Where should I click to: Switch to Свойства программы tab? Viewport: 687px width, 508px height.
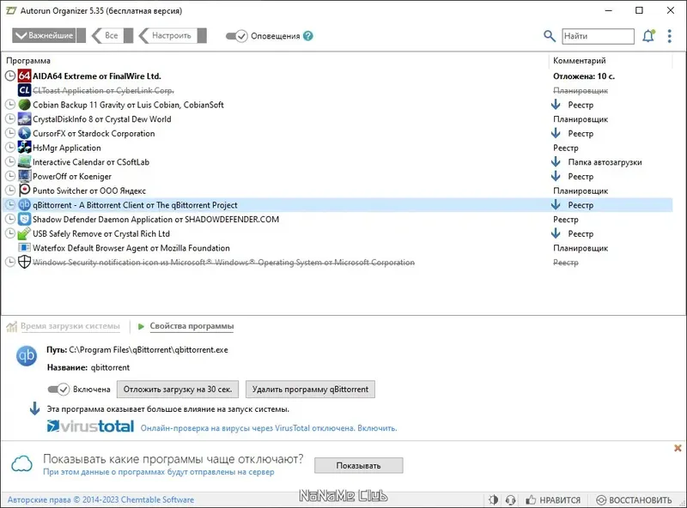point(192,326)
